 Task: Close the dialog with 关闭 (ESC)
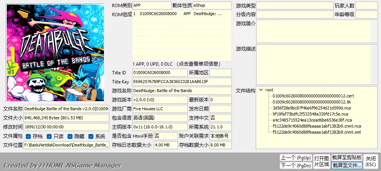[x=371, y=162]
